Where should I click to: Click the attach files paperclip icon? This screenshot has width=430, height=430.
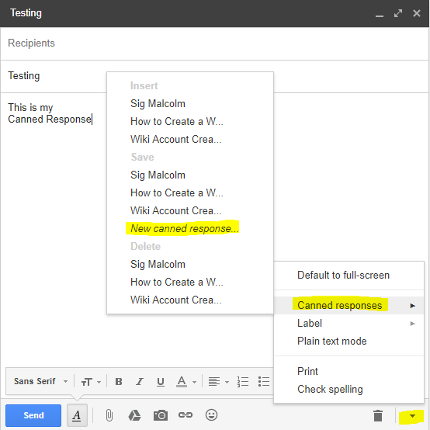pyautogui.click(x=109, y=415)
